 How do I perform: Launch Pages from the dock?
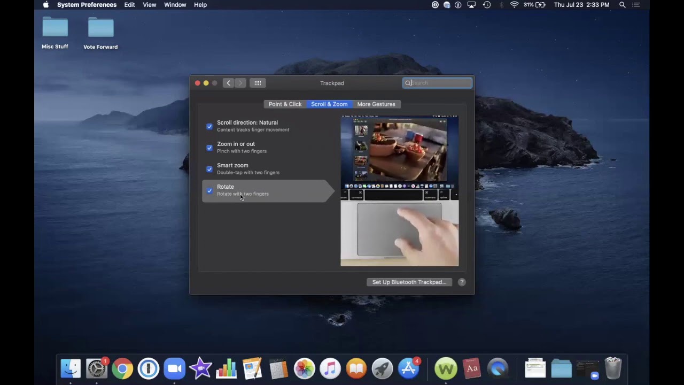pyautogui.click(x=252, y=368)
